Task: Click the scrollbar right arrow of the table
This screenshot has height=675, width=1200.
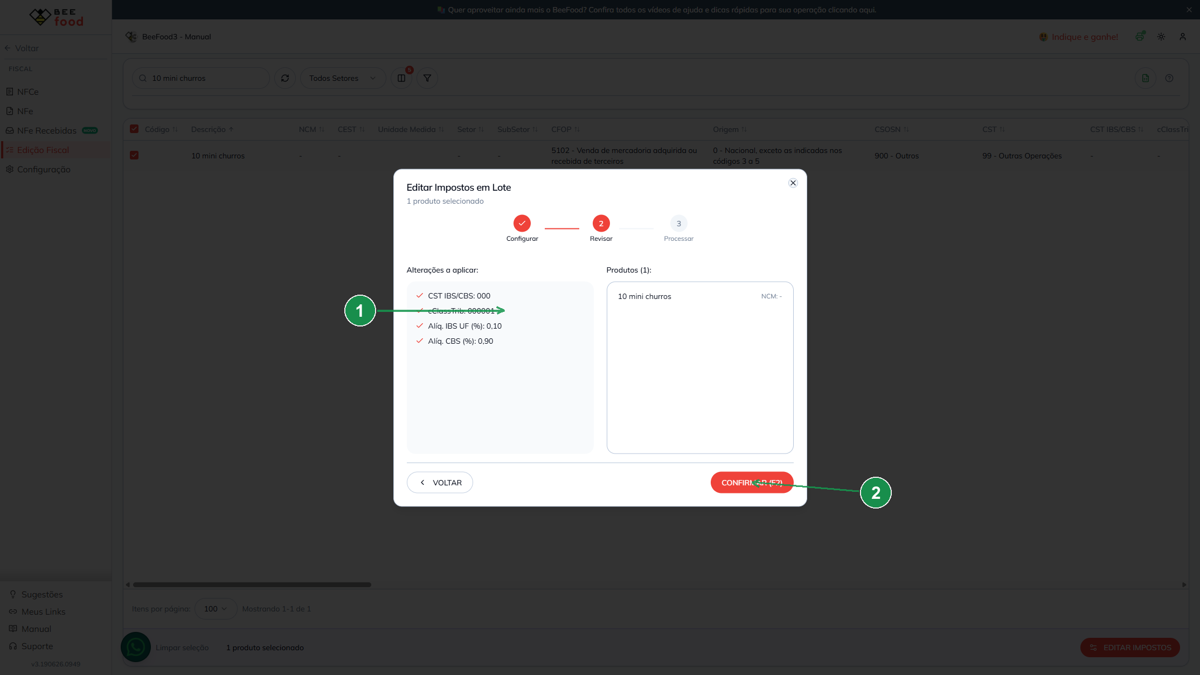Action: click(x=1184, y=584)
